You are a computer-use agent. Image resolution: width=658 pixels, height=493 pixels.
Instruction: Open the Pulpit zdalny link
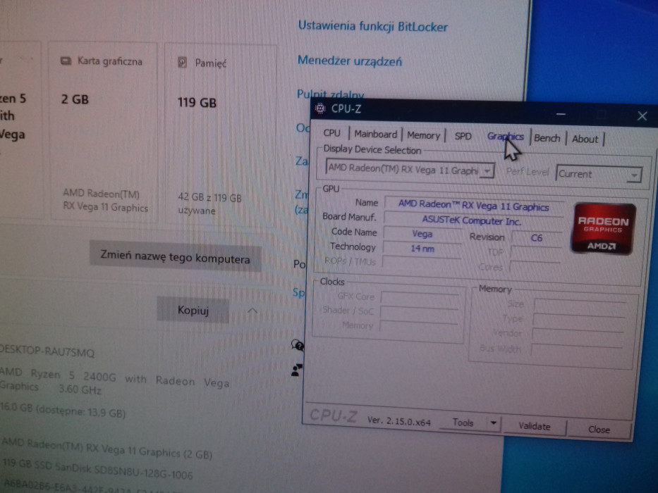coord(330,94)
